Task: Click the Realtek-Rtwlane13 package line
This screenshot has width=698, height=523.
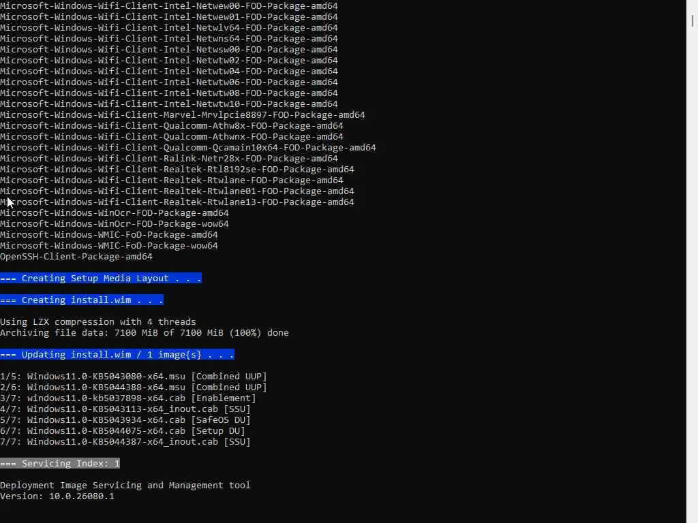Action: point(177,202)
